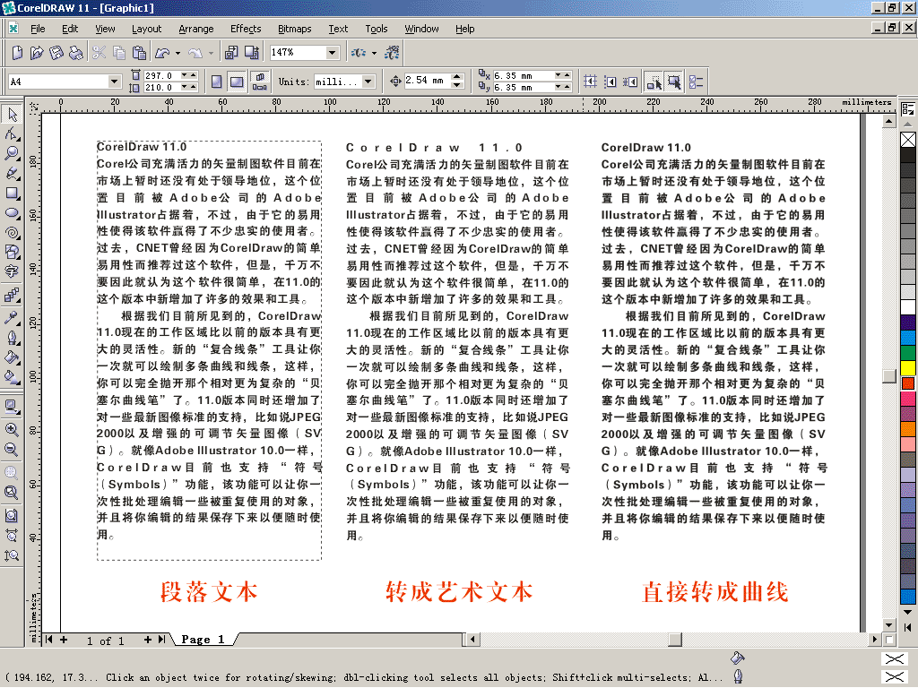The image size is (918, 688).
Task: Open the A4 paper size dropdown
Action: (x=114, y=82)
